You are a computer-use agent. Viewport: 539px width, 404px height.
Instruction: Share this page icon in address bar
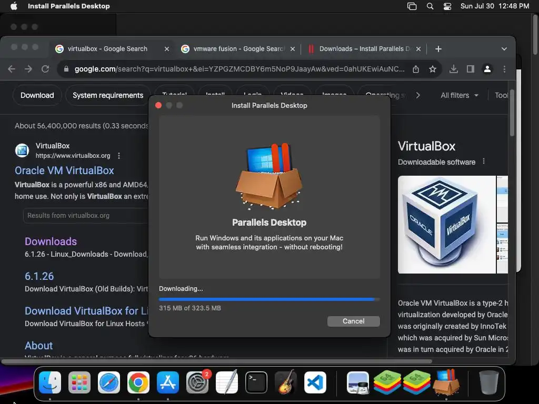pos(416,69)
